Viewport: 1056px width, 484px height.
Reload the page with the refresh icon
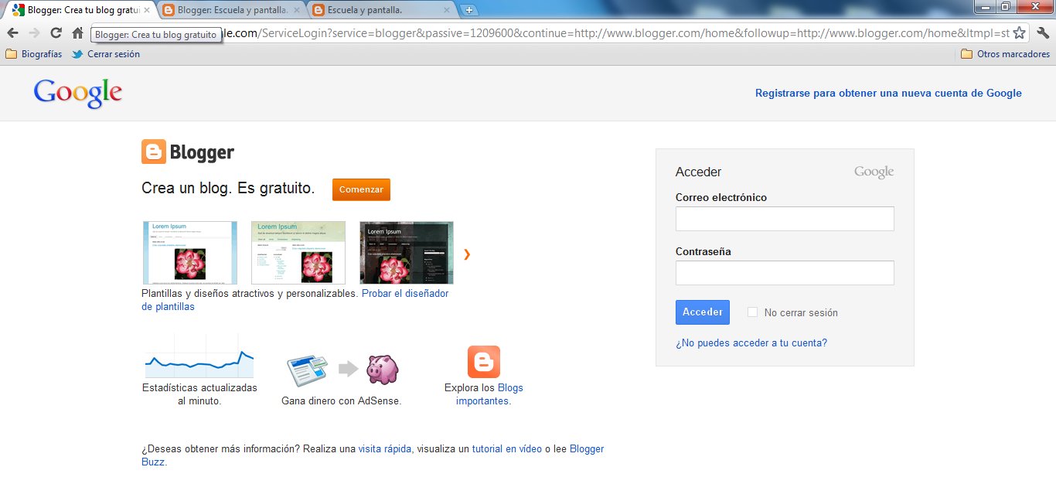[56, 33]
